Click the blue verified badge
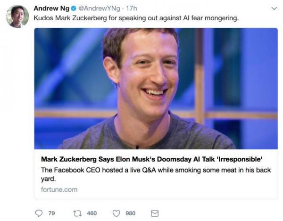This screenshot has height=221, width=283. point(74,8)
